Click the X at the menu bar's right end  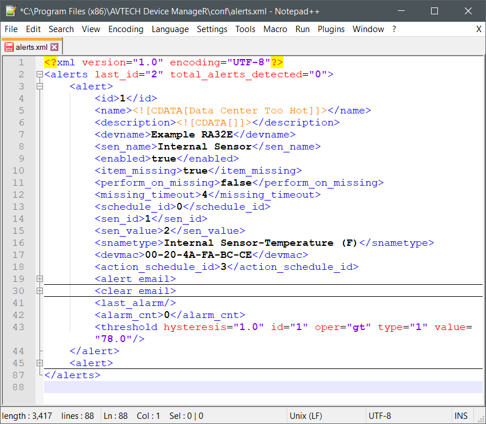(479, 29)
